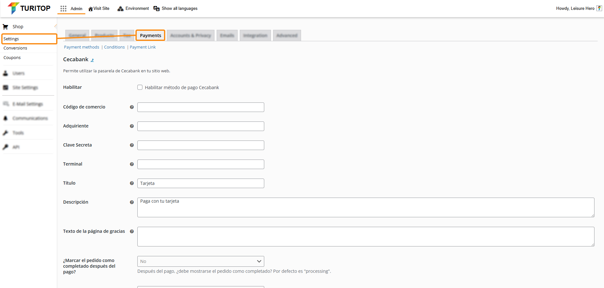Switch to the Payments tab

pos(150,36)
